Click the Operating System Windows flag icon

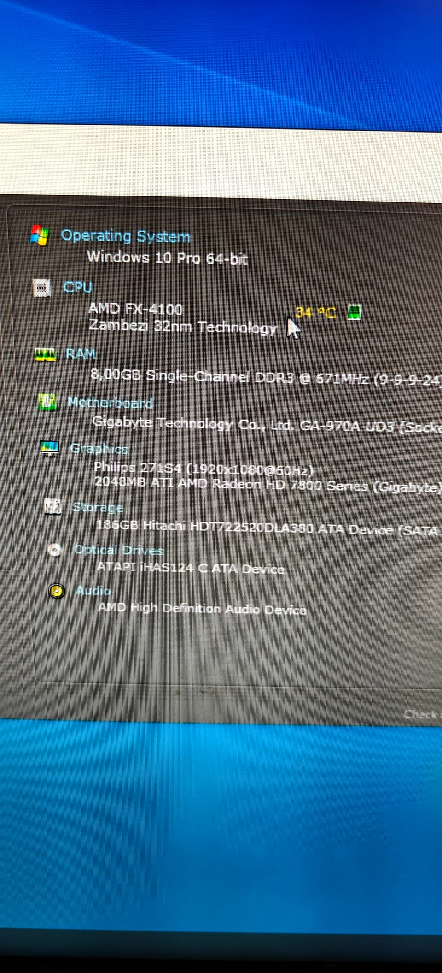click(x=40, y=235)
